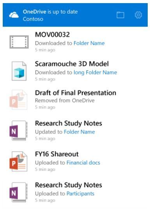
Task: Open the Participants folder link
Action: click(80, 194)
